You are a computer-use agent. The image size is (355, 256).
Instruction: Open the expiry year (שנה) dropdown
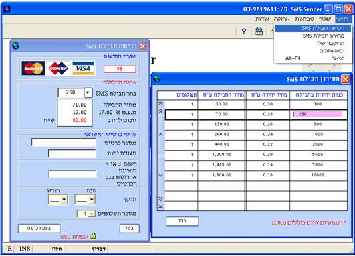click(91, 200)
